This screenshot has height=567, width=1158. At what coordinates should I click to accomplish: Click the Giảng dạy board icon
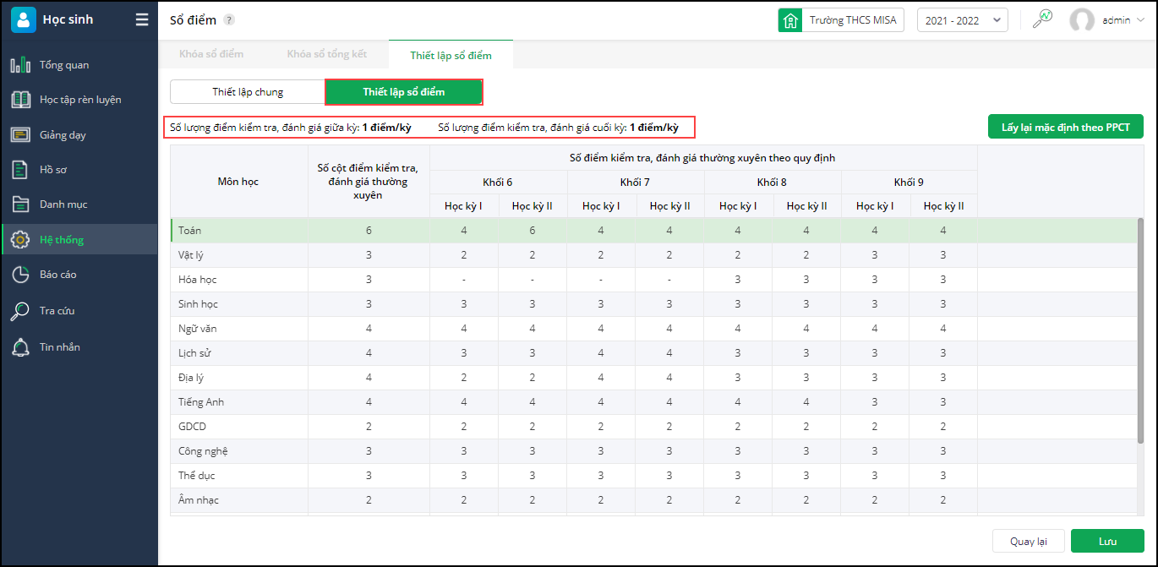click(20, 135)
